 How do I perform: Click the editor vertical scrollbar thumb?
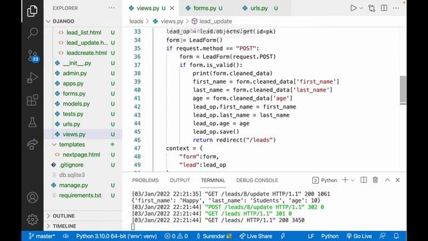403,89
